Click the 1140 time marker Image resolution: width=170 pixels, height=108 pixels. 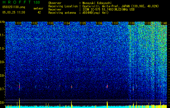pyautogui.click(x=164, y=23)
